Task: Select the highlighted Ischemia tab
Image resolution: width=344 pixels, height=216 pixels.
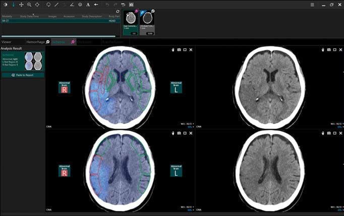Action: click(64, 42)
